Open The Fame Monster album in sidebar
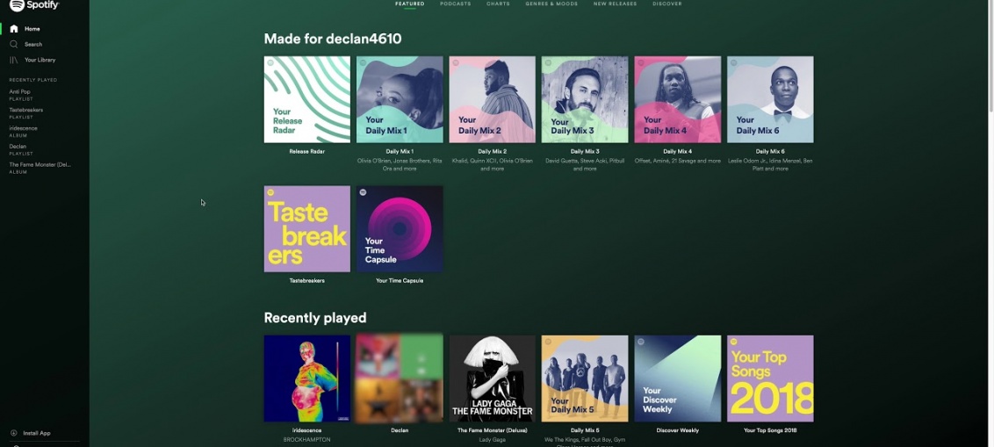 pos(40,165)
